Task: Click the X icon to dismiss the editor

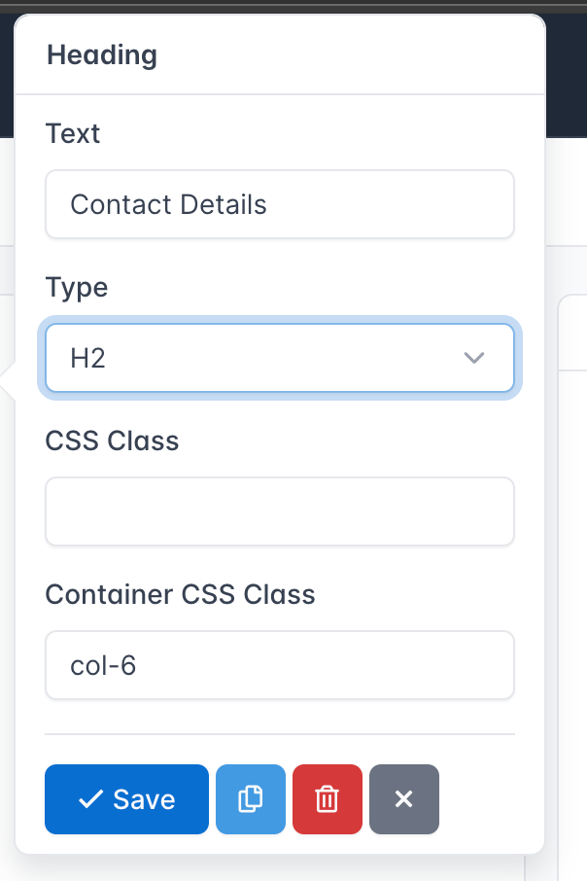Action: point(403,799)
